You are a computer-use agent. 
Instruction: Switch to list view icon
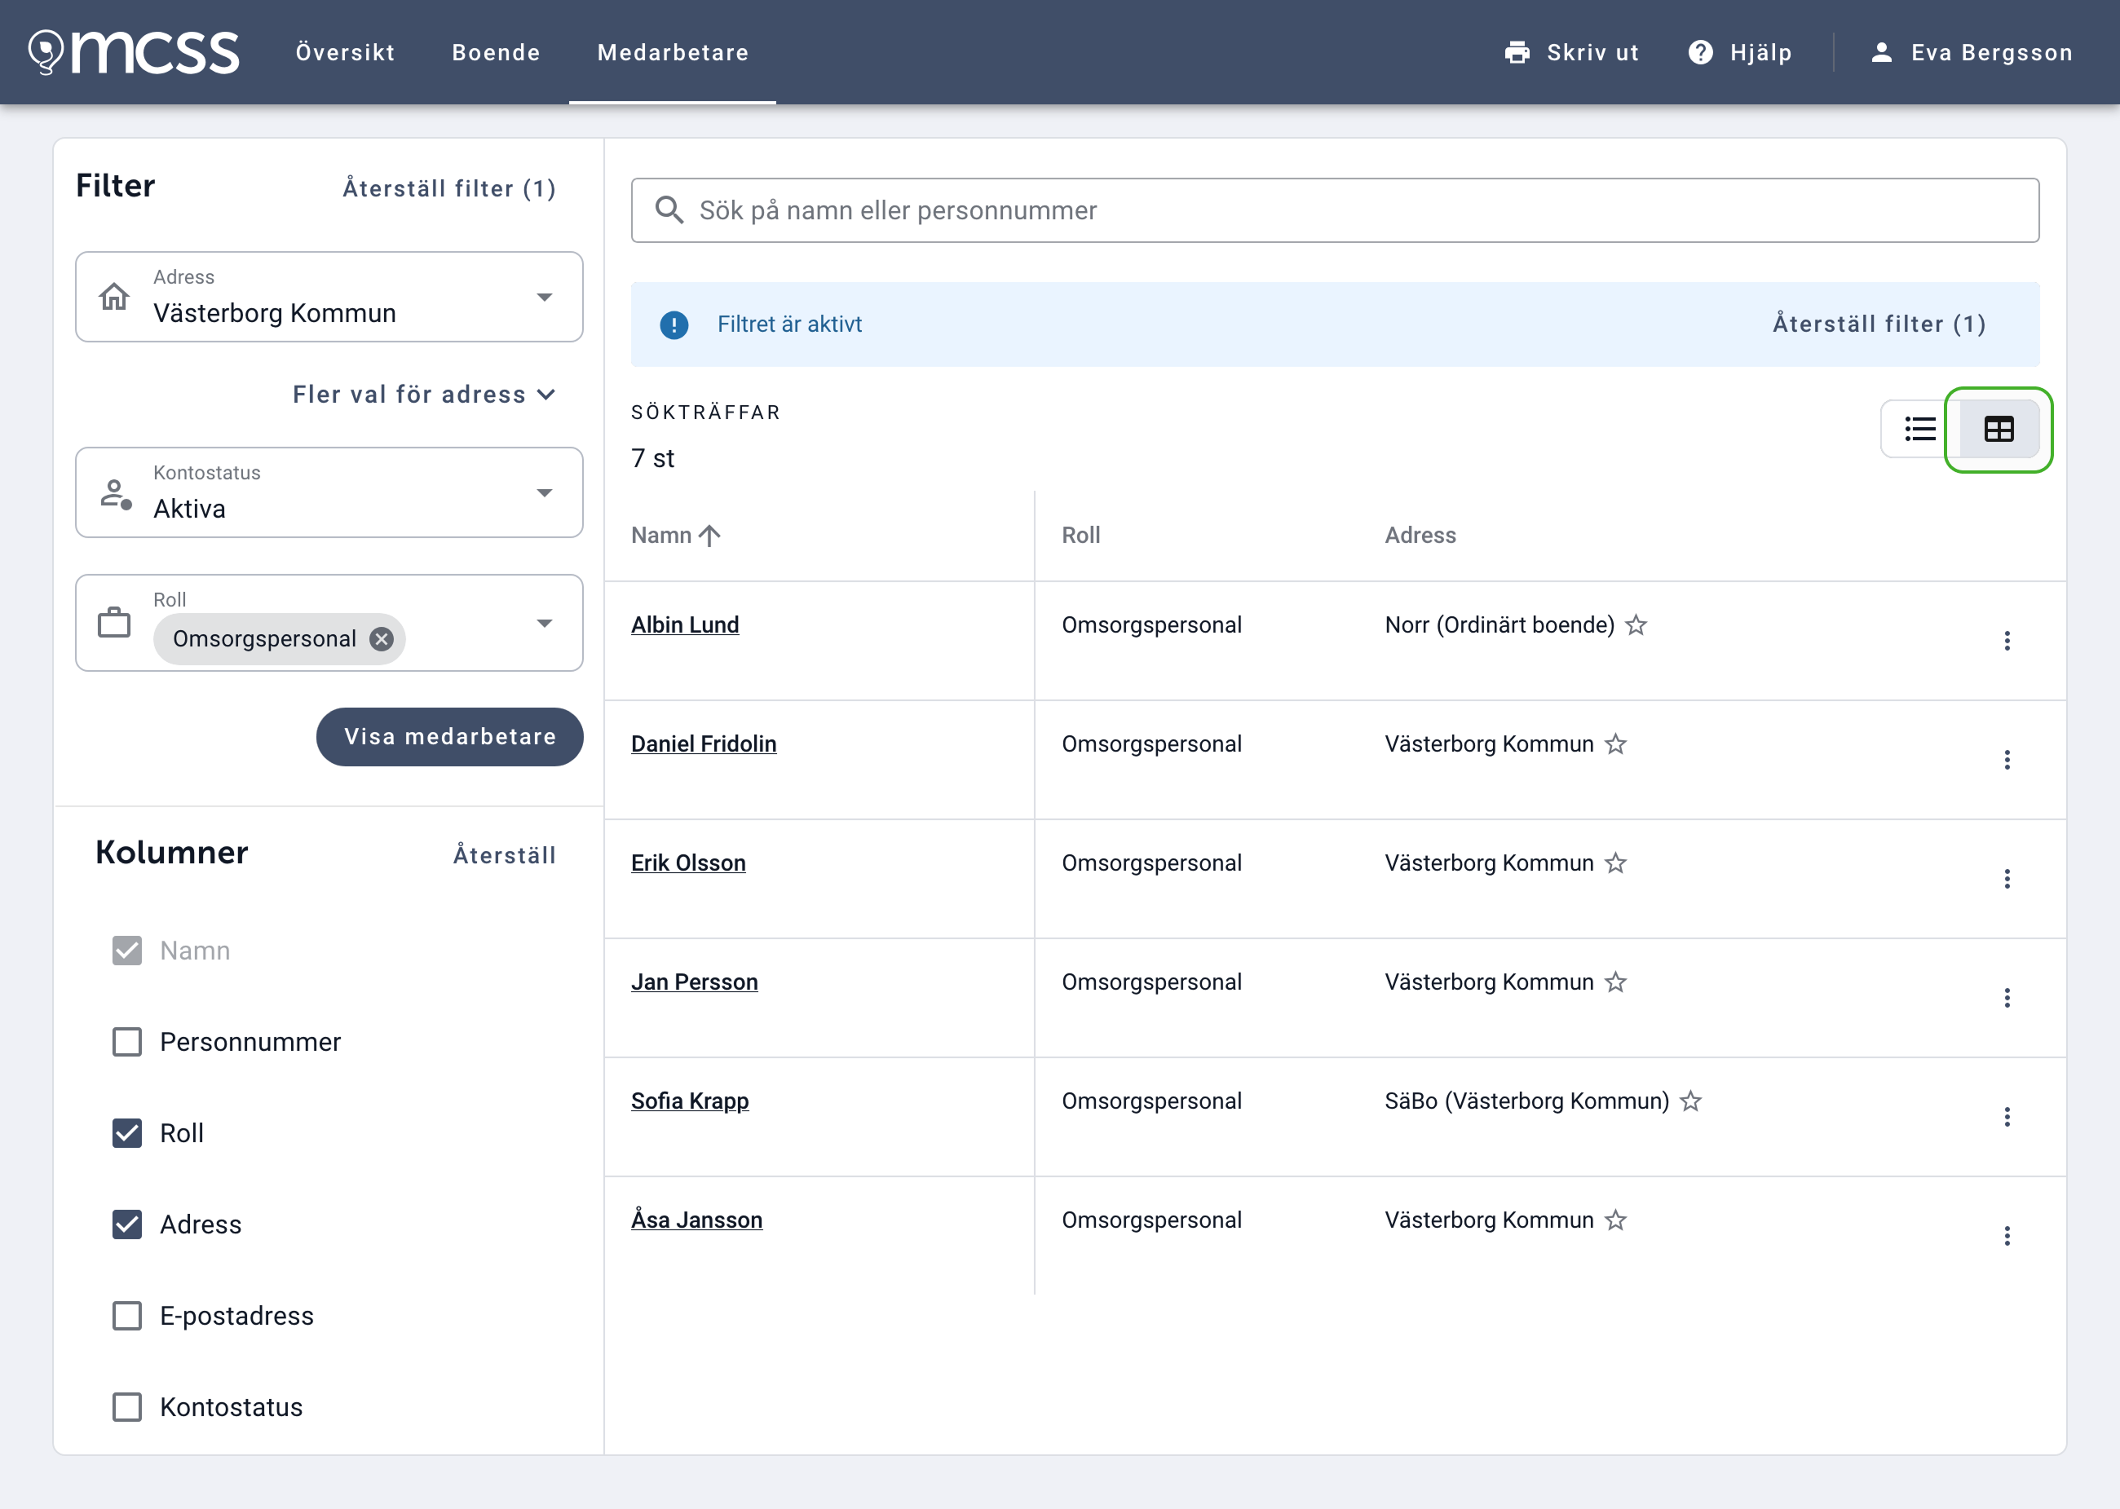pyautogui.click(x=1920, y=430)
